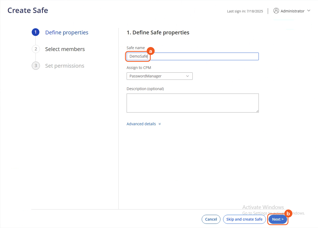Click Skip and create Safe

(x=244, y=219)
